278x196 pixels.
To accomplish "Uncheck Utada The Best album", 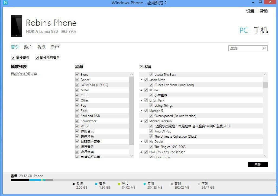I will pyautogui.click(x=151, y=74).
